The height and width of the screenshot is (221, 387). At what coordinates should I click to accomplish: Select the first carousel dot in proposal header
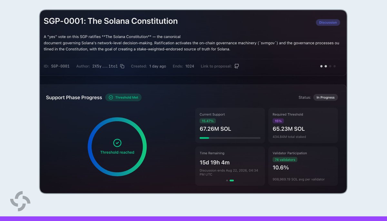point(321,66)
